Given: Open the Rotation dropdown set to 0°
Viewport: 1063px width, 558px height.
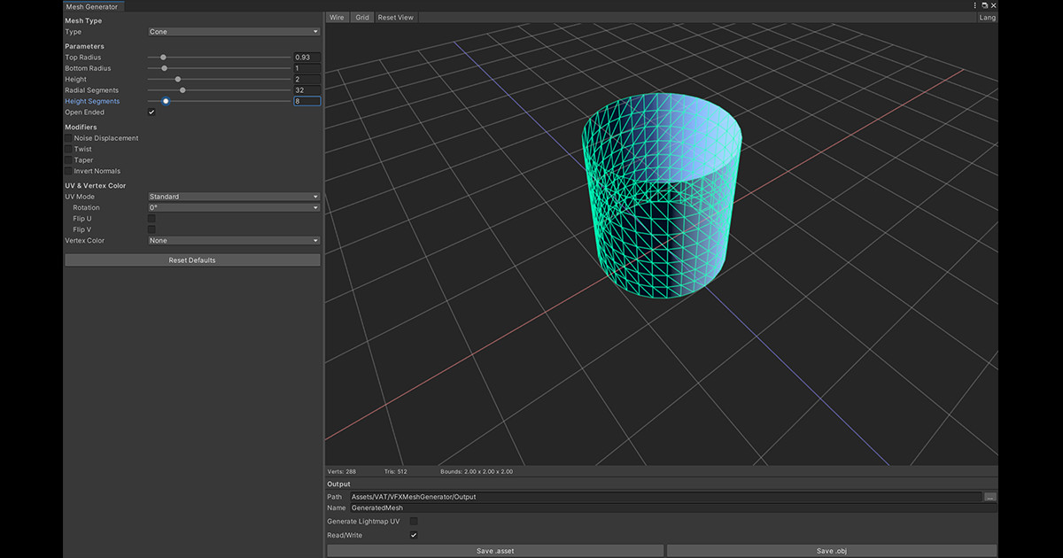Looking at the screenshot, I should (234, 207).
